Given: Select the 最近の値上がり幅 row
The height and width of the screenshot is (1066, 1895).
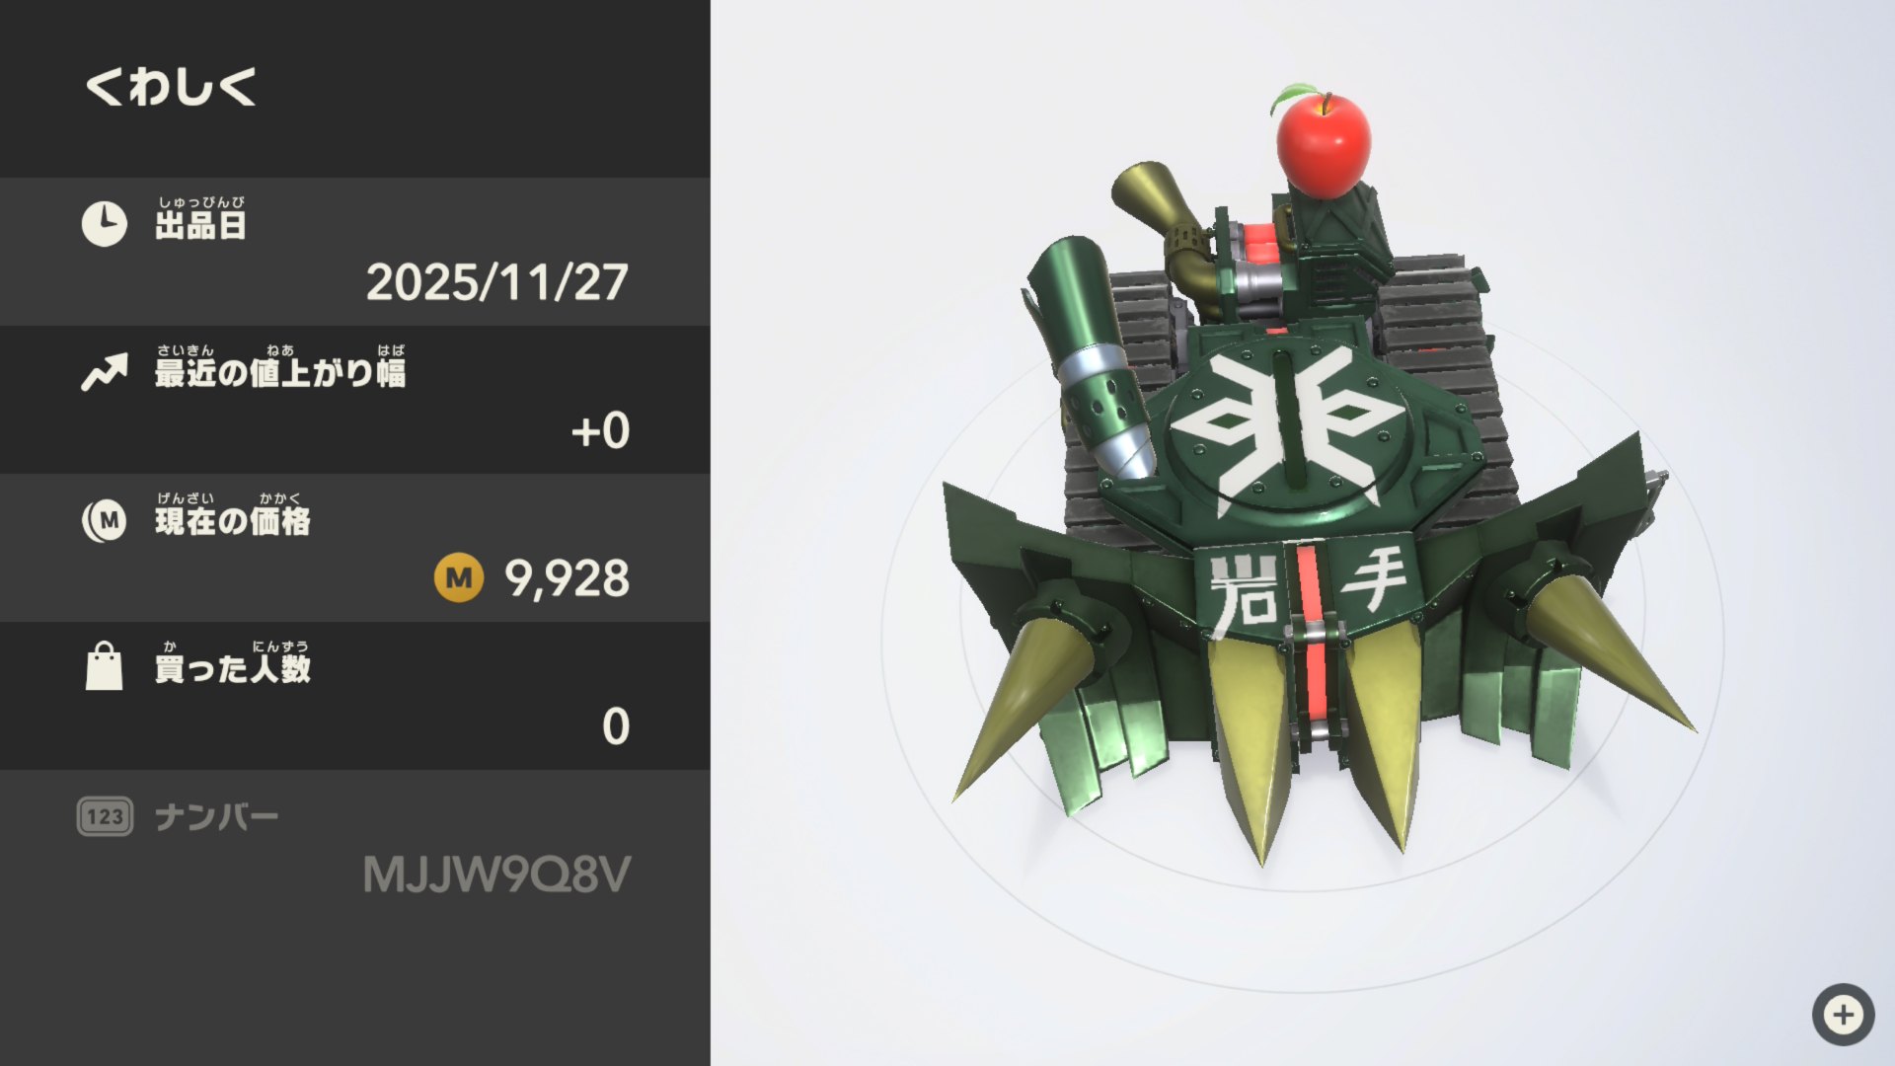Looking at the screenshot, I should point(355,400).
